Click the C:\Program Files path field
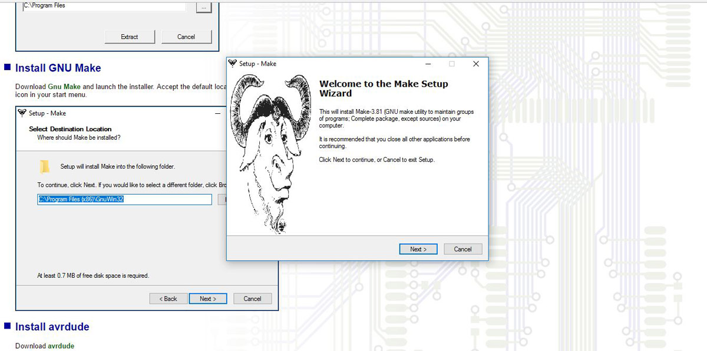This screenshot has width=707, height=351. coord(104,6)
